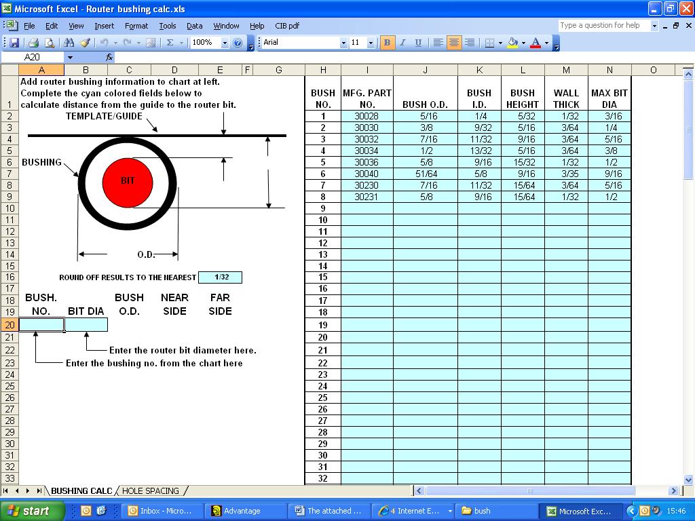This screenshot has height=521, width=695.
Task: Click the AutoSum sigma icon
Action: click(x=170, y=43)
